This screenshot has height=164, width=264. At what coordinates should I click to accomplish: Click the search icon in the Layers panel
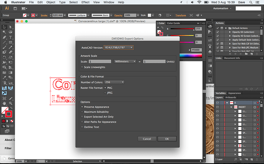(235, 159)
